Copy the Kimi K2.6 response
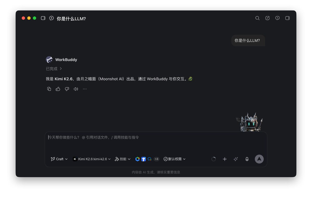This screenshot has width=312, height=198. coord(49,89)
